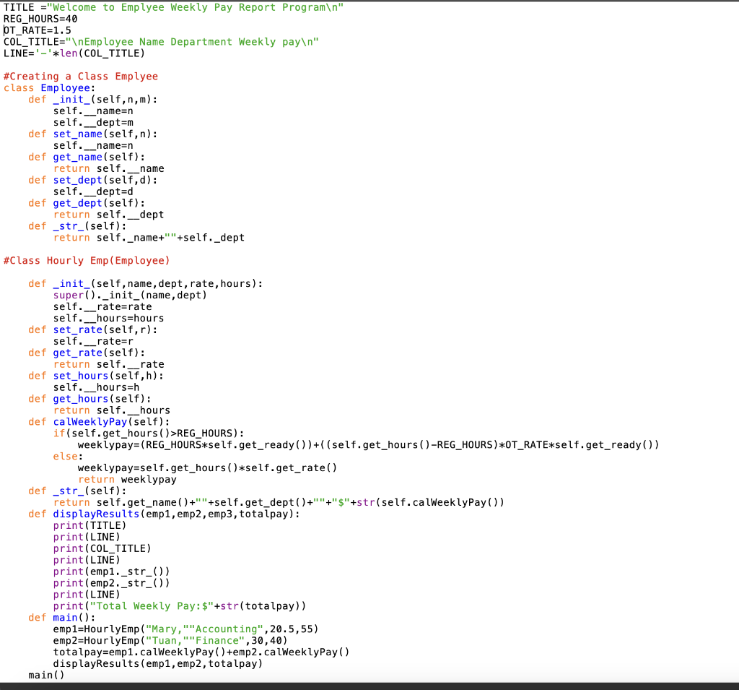Click the get_name method definition

(77, 157)
